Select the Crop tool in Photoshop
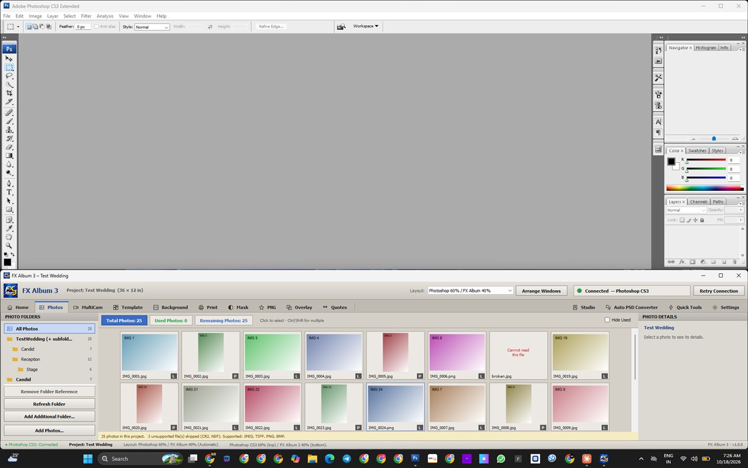 tap(9, 93)
